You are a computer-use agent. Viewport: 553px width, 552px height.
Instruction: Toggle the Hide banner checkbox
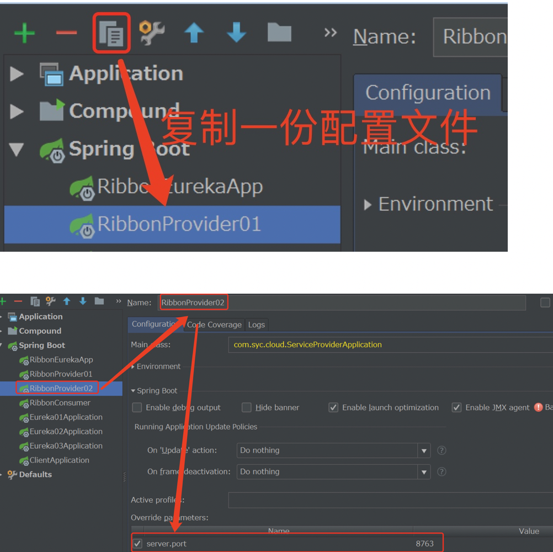pos(247,407)
